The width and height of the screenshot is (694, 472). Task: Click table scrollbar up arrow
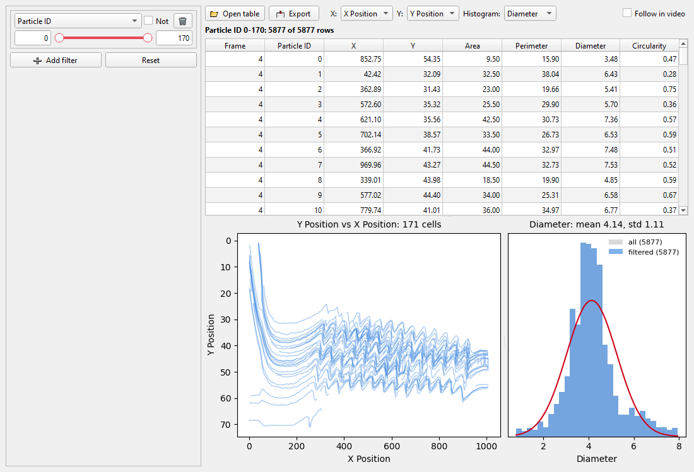pos(683,43)
